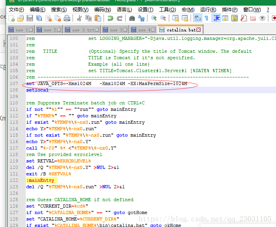This screenshot has height=227, width=276.
Task: Switch to the new 3 tab
Action: (x=115, y=30)
